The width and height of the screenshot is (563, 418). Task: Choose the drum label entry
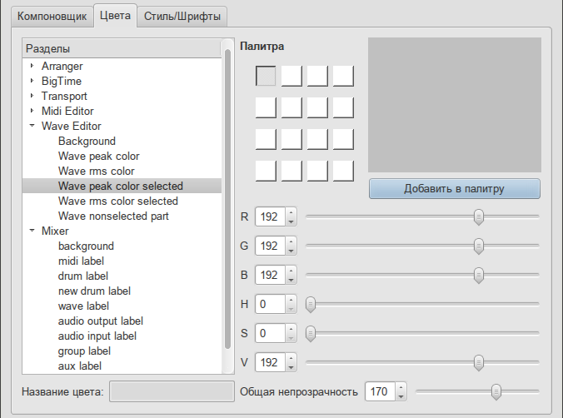point(83,276)
